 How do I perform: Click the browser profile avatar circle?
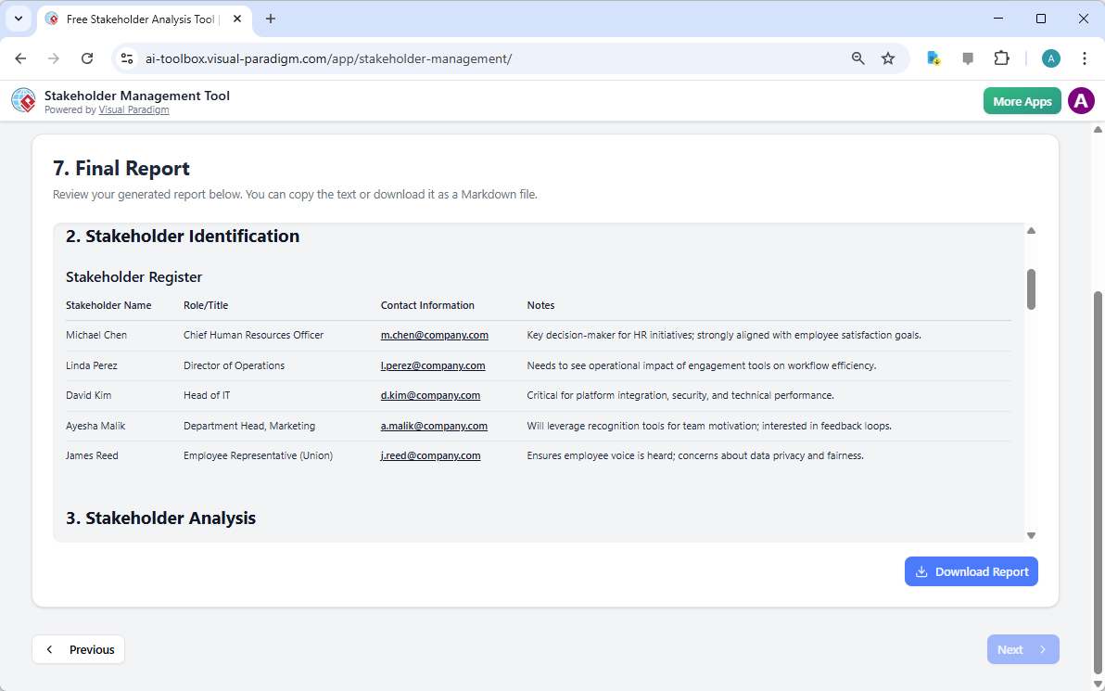[x=1050, y=58]
